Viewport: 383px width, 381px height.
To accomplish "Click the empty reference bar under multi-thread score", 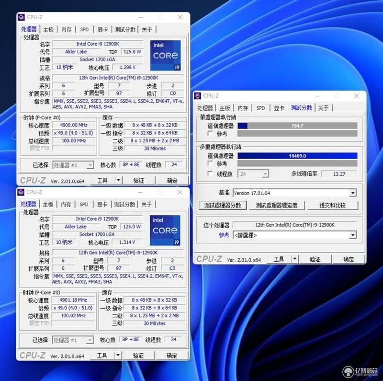I will pyautogui.click(x=297, y=163).
